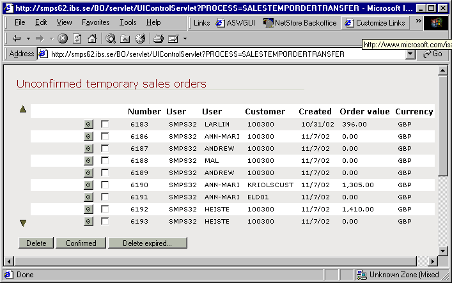452x283 pixels.
Task: Open the Favorites menu
Action: (95, 22)
